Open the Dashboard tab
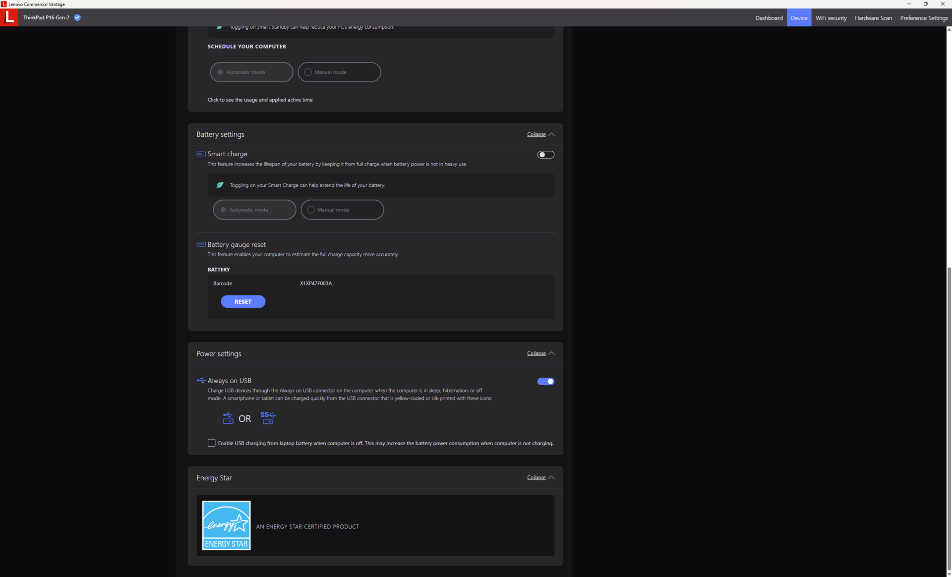The image size is (952, 577). coord(769,18)
